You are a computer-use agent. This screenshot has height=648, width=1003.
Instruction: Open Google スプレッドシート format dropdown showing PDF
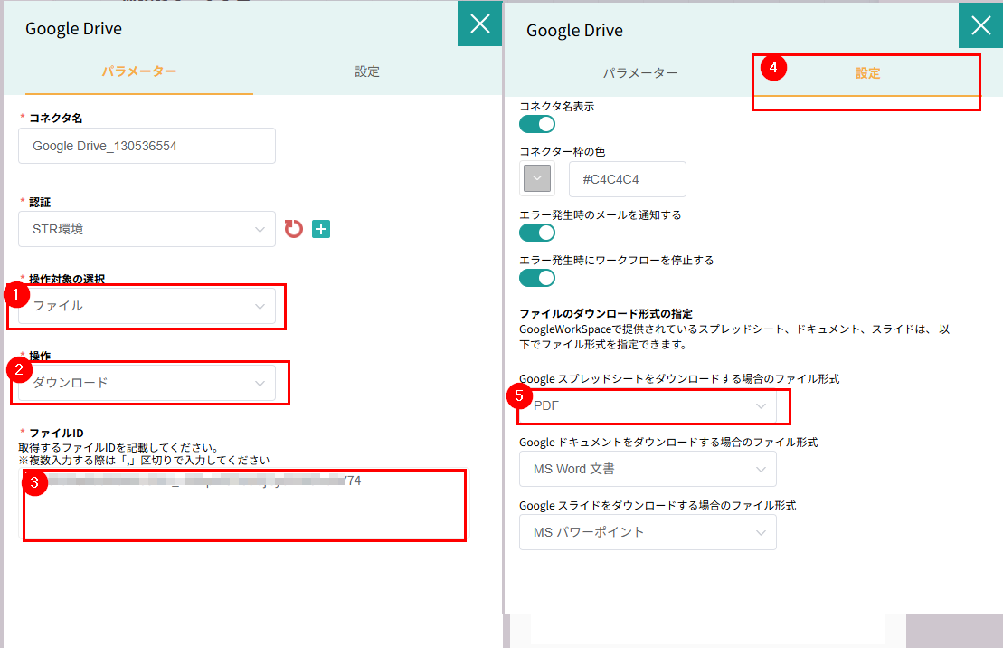648,406
